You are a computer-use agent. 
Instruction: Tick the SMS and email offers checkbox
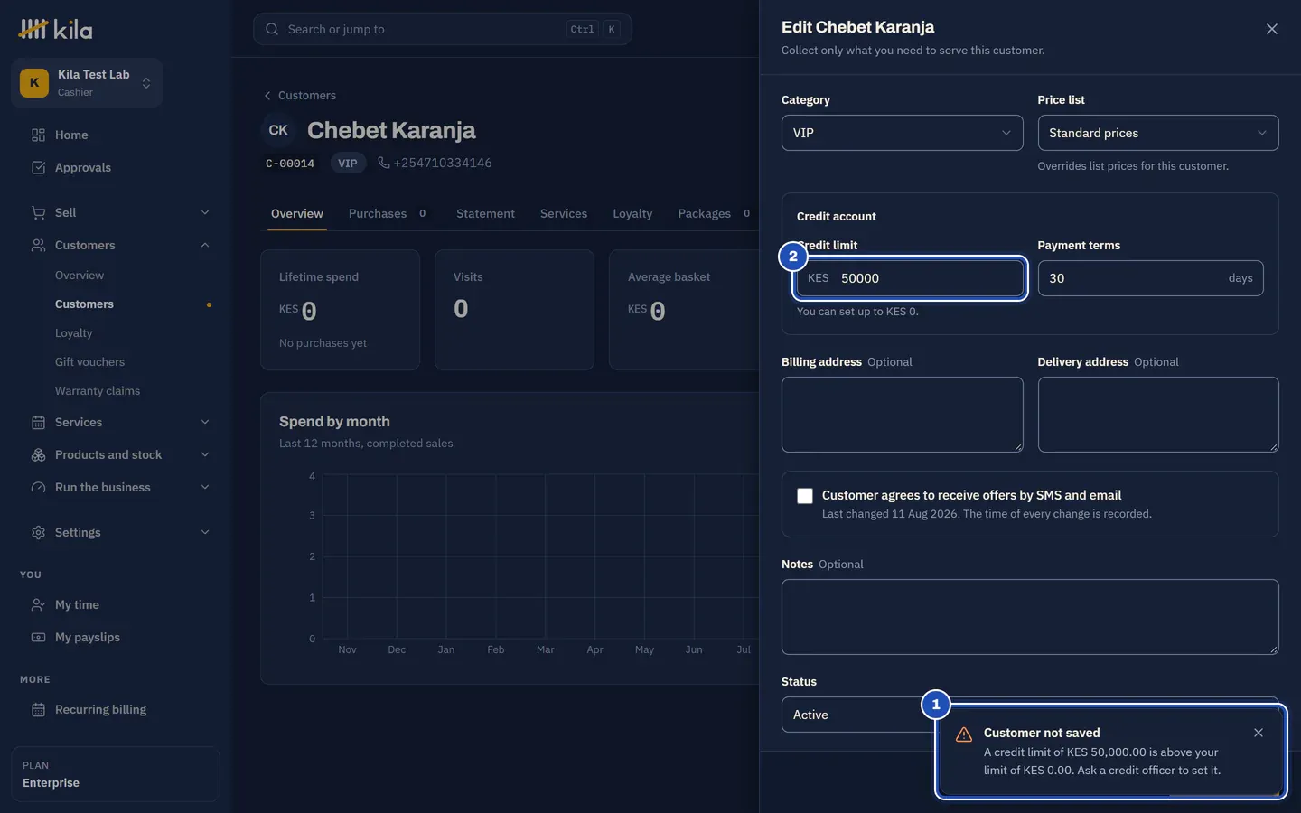805,496
